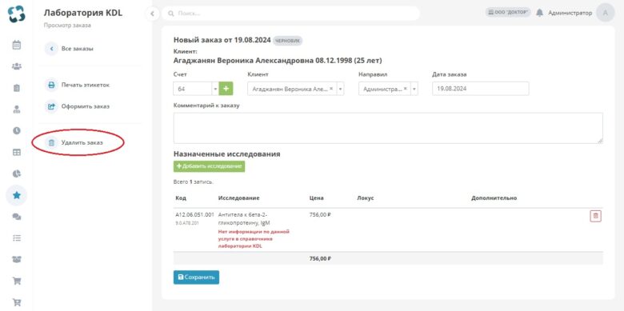This screenshot has height=311, width=624.
Task: Open the calendar sidebar icon
Action: coord(16,45)
